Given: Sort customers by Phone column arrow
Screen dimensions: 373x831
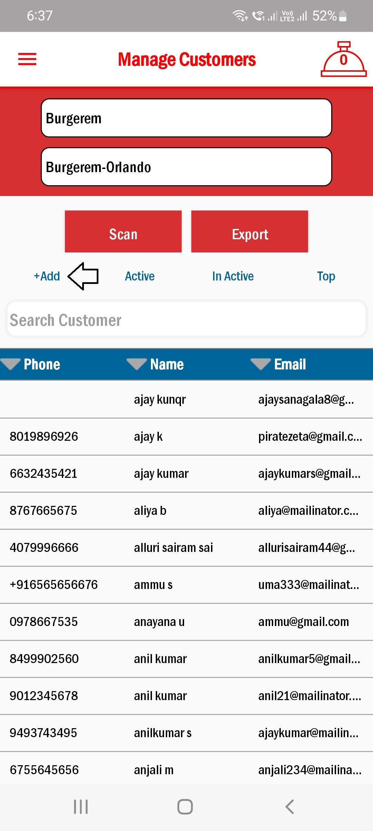Looking at the screenshot, I should point(11,364).
